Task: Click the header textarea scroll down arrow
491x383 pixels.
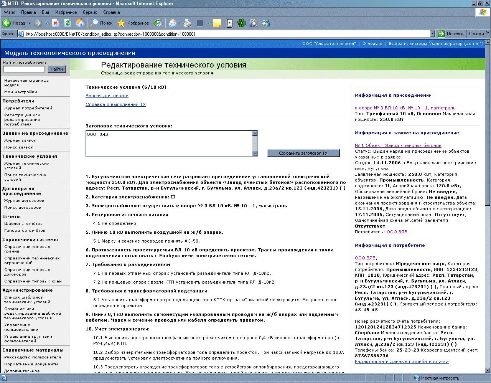Action: coord(255,154)
